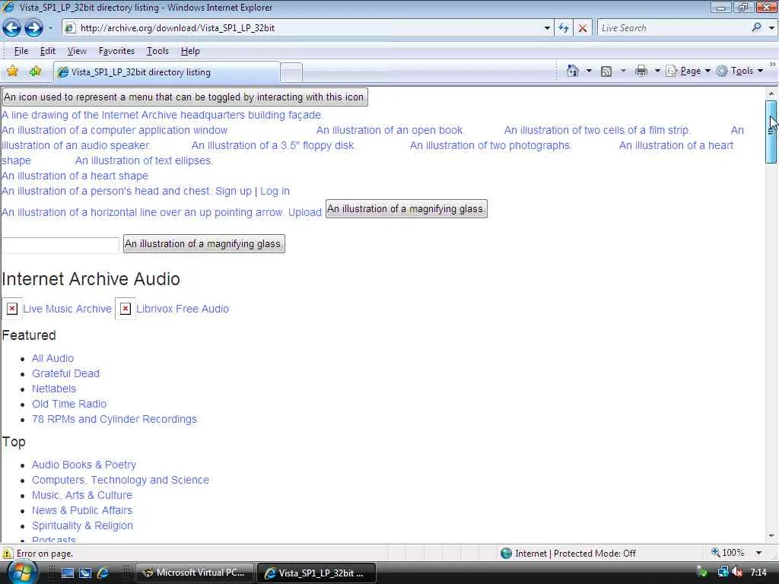Click the Windows Start orb

point(23,573)
